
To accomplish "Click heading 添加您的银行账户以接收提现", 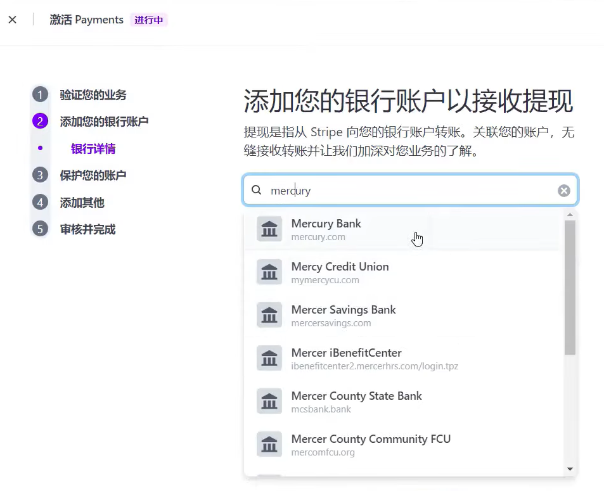I will tap(408, 101).
